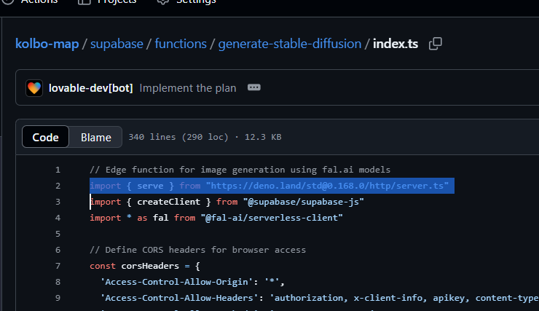
Task: Select line number 1 in the gutter
Action: click(57, 170)
